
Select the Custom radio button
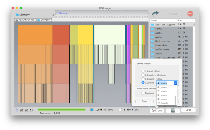[x=143, y=82]
